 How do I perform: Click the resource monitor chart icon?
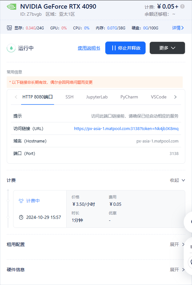click(9, 28)
